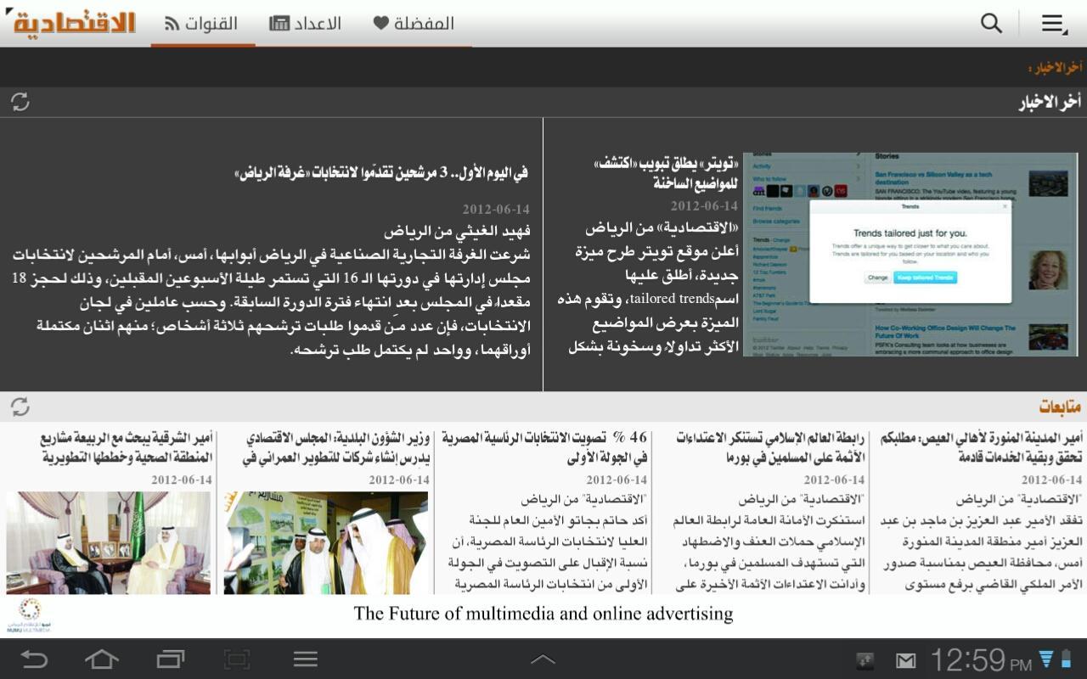
Task: Click Keep tailored Trends in the Twitter screenshot
Action: click(926, 278)
